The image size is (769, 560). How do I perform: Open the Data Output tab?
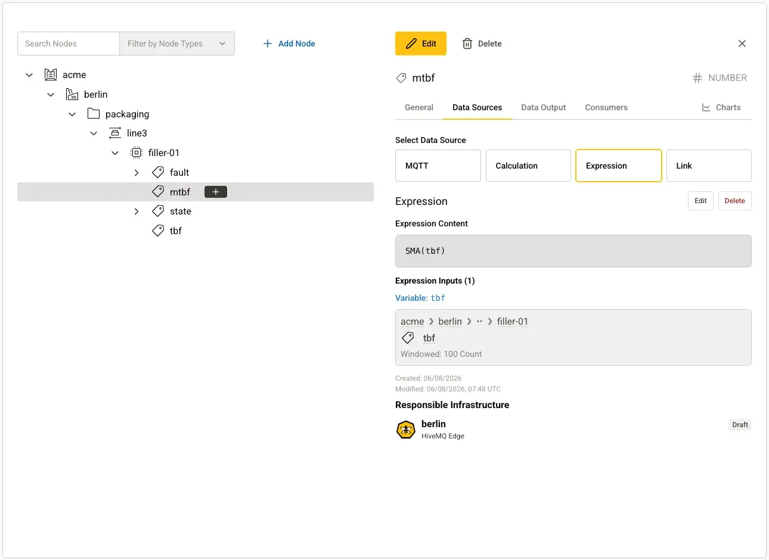(x=544, y=107)
